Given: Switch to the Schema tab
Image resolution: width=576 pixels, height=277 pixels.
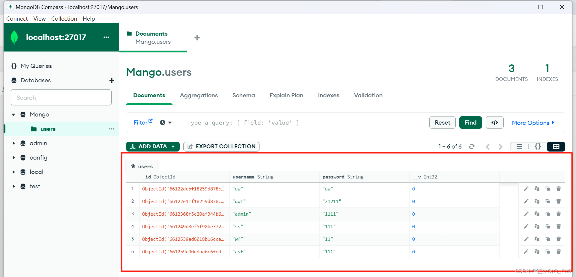Looking at the screenshot, I should pyautogui.click(x=244, y=95).
